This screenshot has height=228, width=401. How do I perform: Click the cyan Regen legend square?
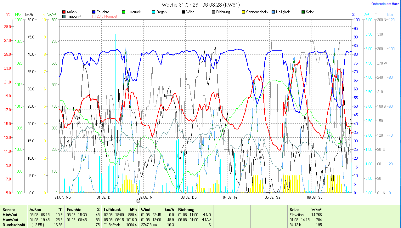tap(154, 12)
